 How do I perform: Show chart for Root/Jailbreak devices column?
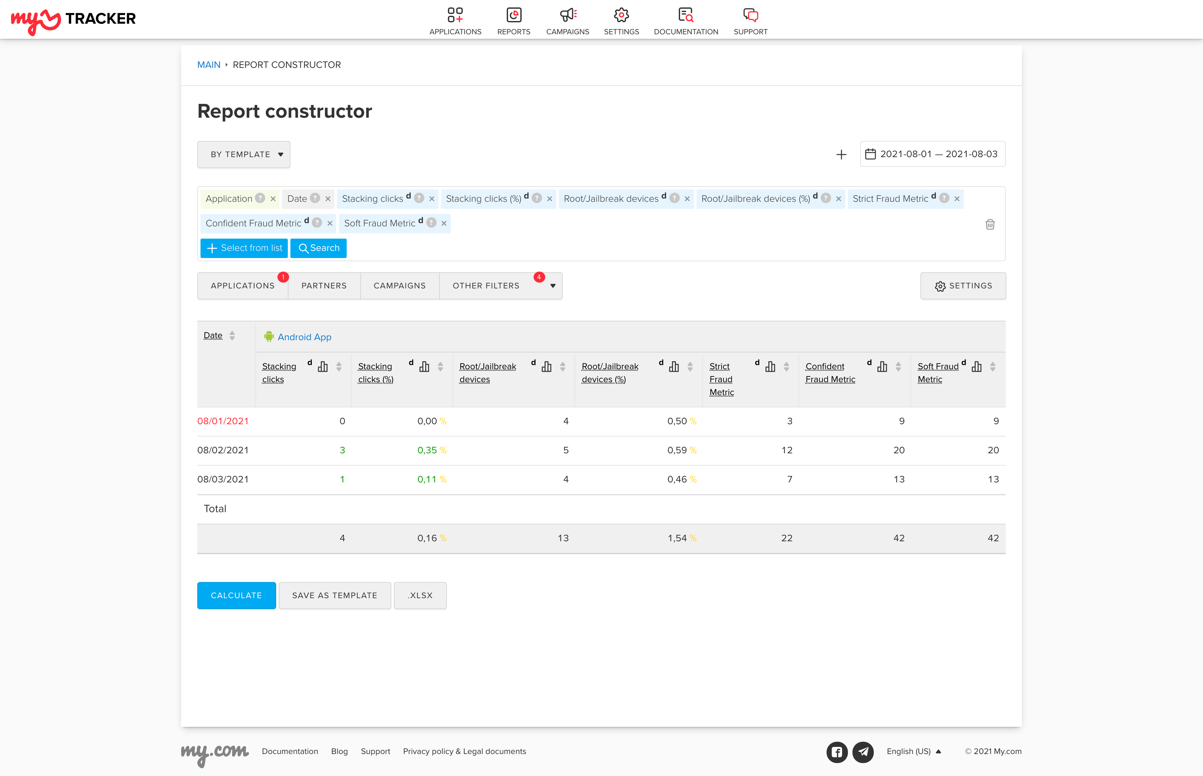click(546, 367)
